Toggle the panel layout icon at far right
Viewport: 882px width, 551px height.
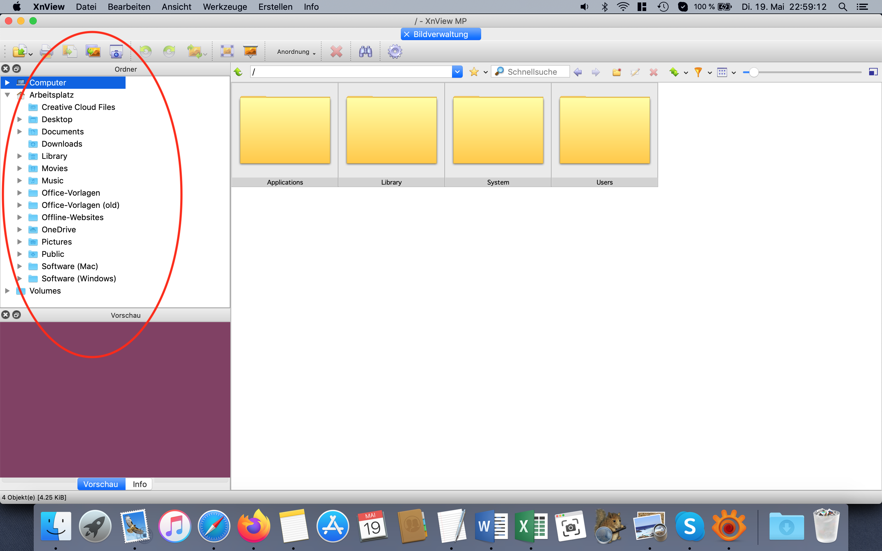pos(873,72)
